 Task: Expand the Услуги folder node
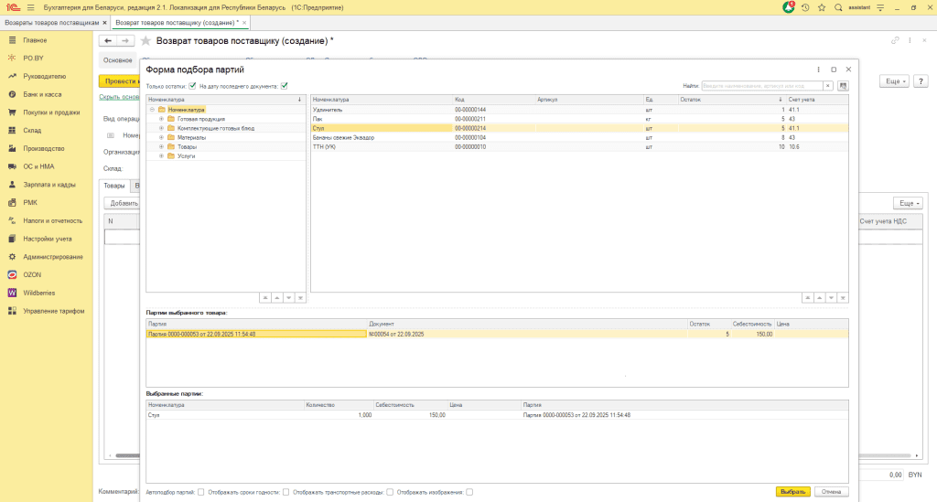pos(161,156)
